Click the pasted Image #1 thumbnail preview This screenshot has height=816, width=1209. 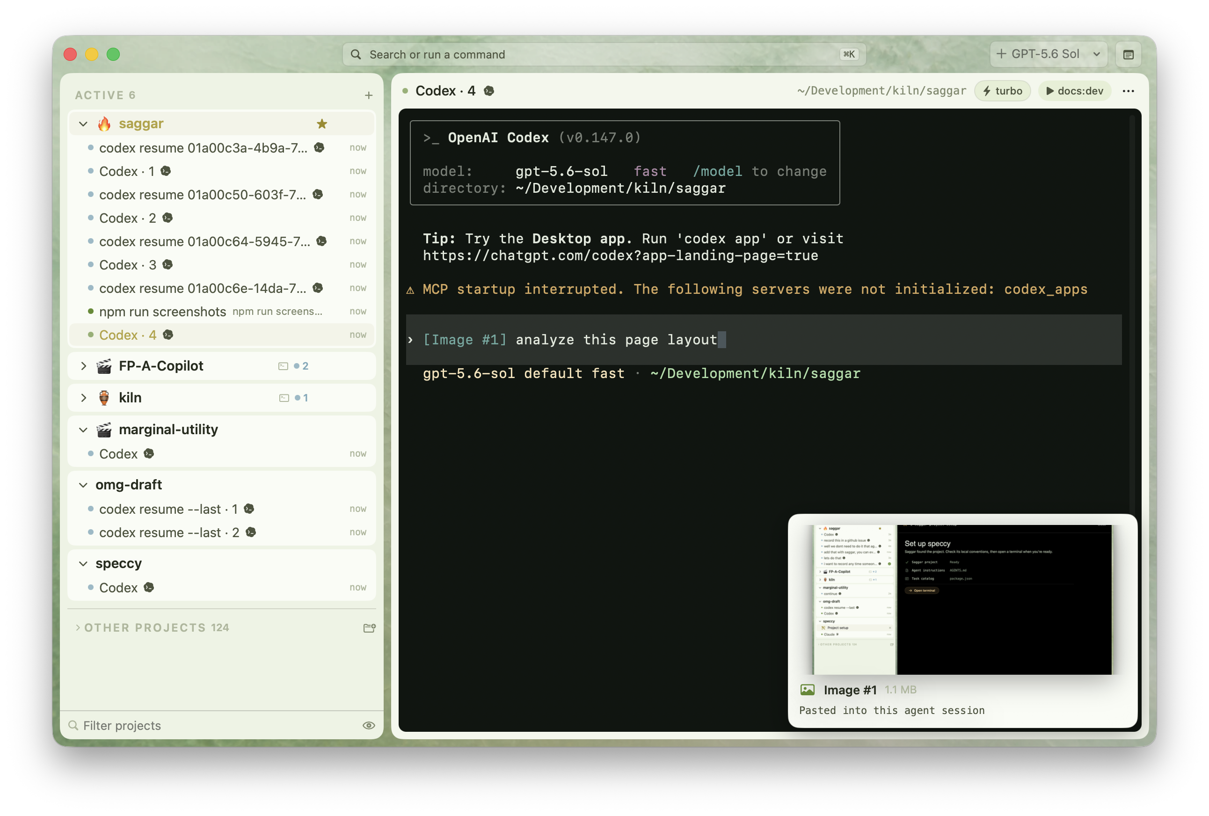click(x=962, y=600)
